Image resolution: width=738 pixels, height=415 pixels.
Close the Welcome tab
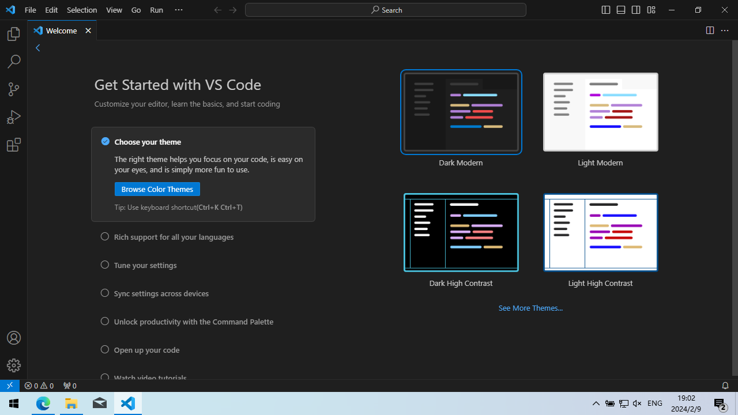88,31
